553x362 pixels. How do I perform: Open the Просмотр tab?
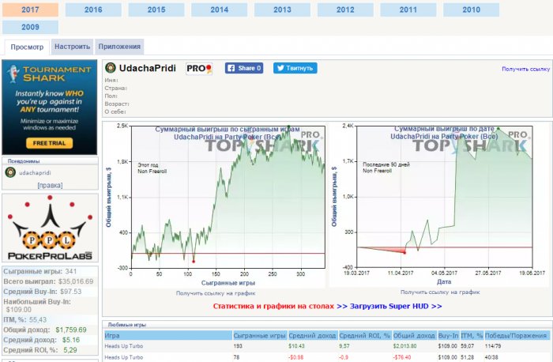27,47
